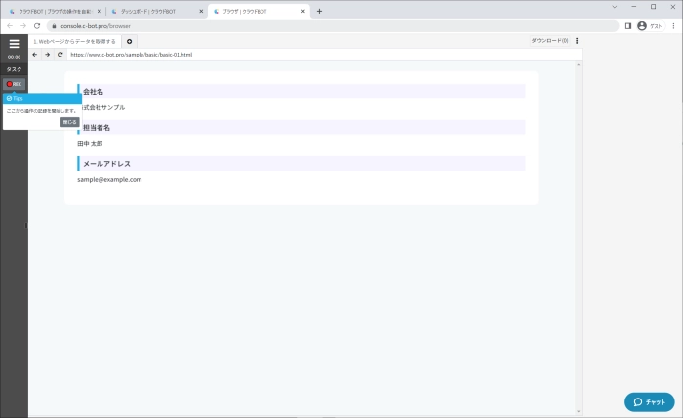
Task: Click the virtual browser forward arrow
Action: [x=48, y=55]
